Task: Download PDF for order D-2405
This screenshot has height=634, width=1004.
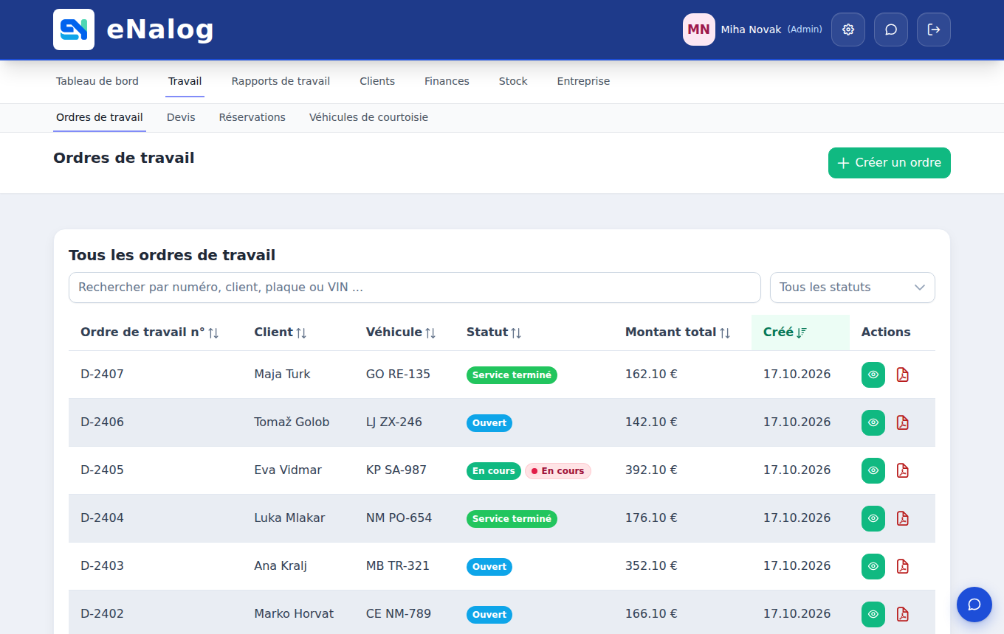Action: coord(902,470)
